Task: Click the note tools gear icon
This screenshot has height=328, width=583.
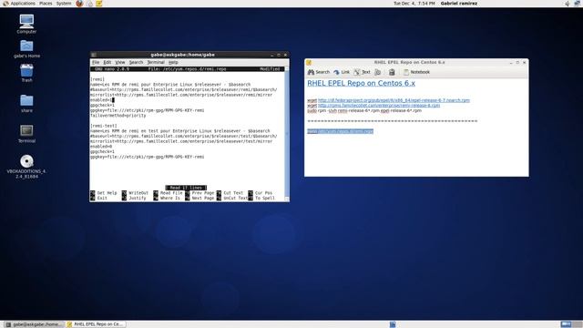Action: pyautogui.click(x=378, y=72)
